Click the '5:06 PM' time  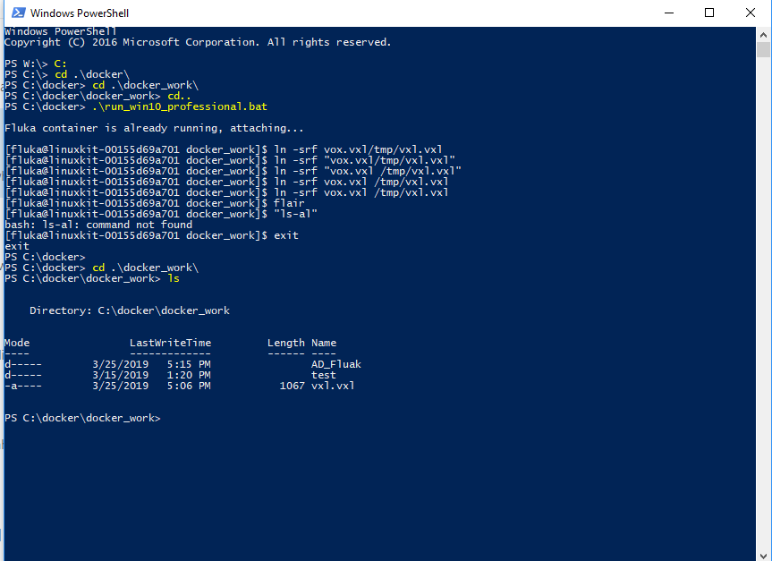[x=189, y=386]
